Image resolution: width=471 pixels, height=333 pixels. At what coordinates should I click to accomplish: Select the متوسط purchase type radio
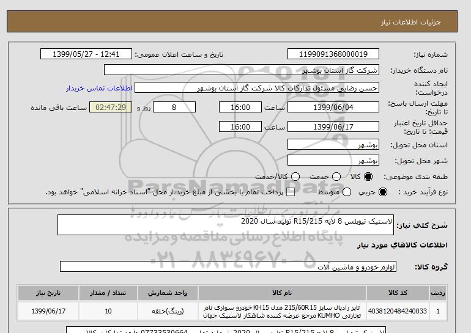[347, 192]
